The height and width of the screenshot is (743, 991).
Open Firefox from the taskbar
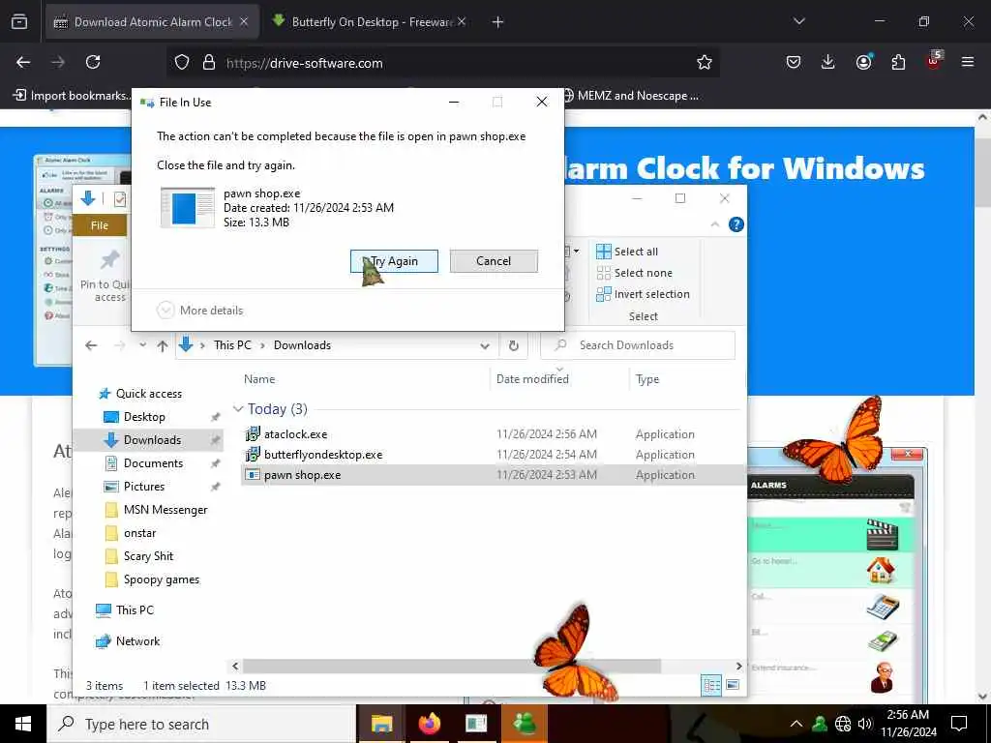pyautogui.click(x=429, y=724)
